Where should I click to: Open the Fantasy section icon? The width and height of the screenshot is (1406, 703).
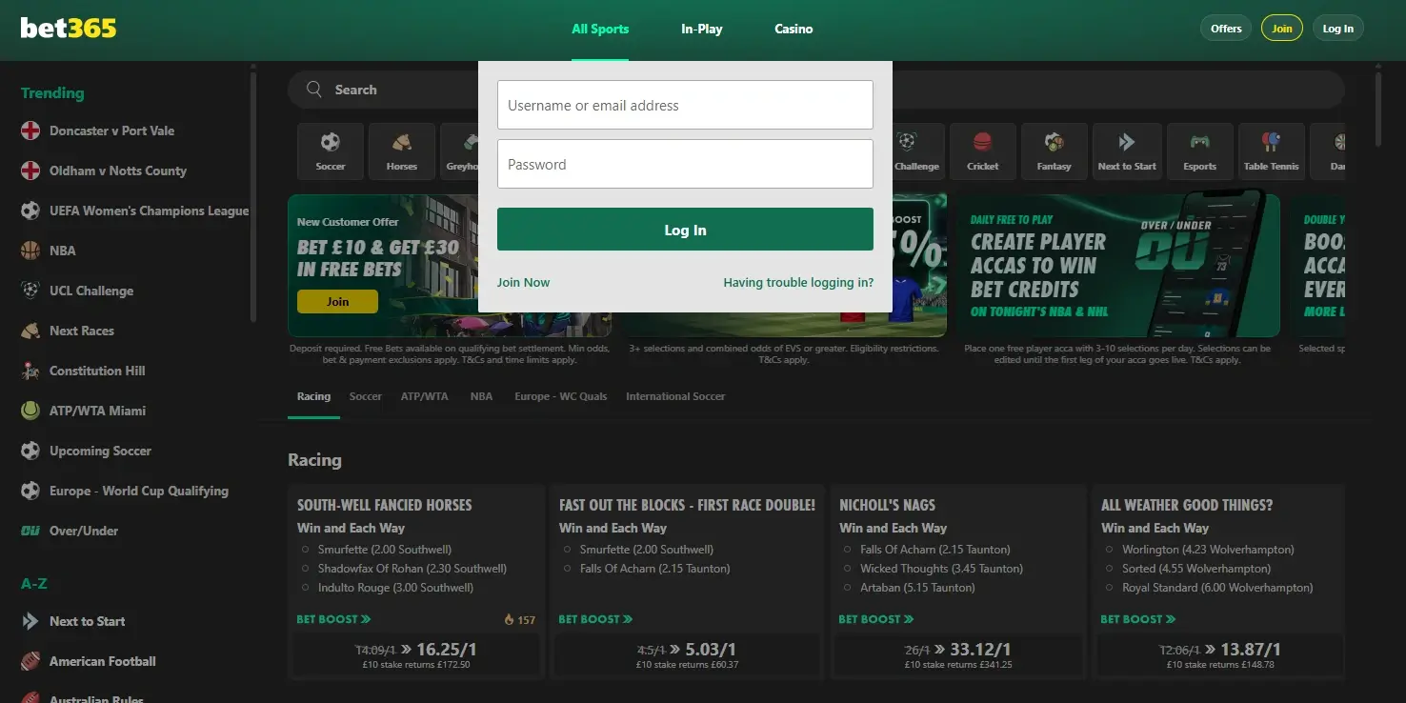[1054, 151]
